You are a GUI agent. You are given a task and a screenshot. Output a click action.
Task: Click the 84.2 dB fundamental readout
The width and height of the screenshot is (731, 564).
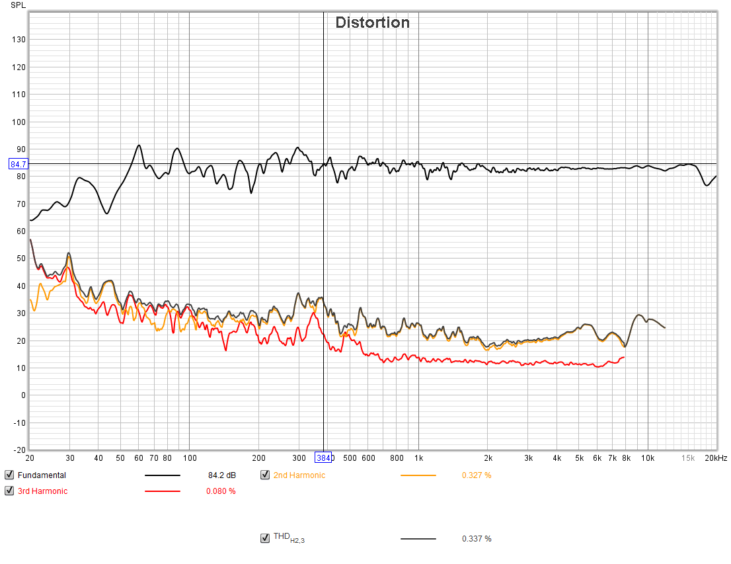coord(222,475)
